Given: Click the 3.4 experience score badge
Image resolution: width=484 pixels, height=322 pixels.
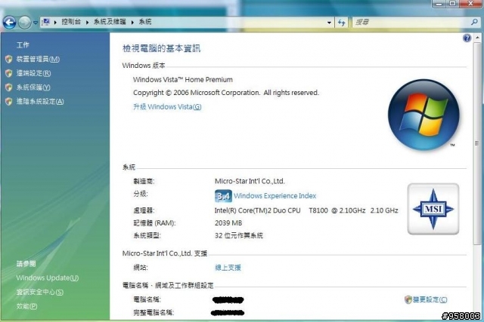Looking at the screenshot, I should click(x=223, y=196).
